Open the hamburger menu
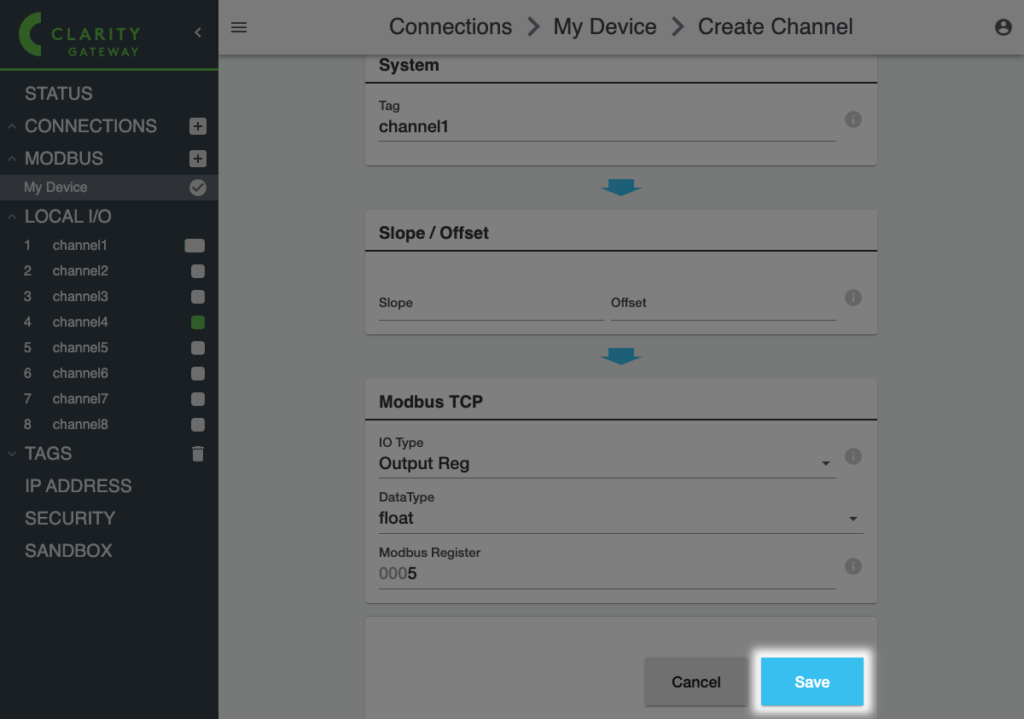 click(239, 27)
